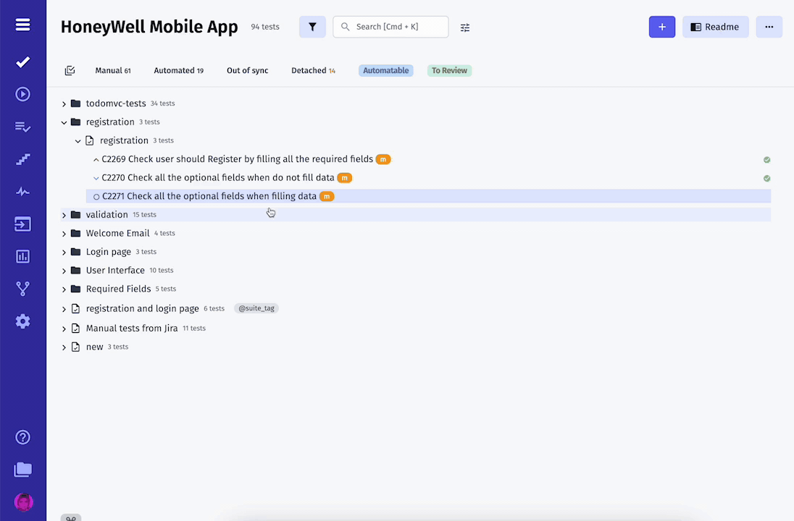Open the Plans checklist sidebar icon
The image size is (794, 521).
pyautogui.click(x=22, y=127)
